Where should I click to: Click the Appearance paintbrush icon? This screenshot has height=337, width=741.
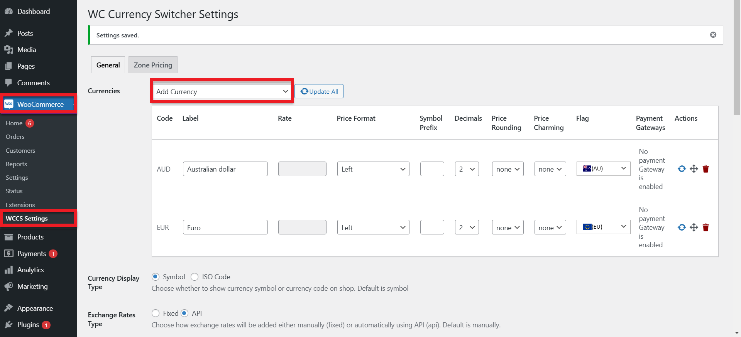pyautogui.click(x=8, y=308)
